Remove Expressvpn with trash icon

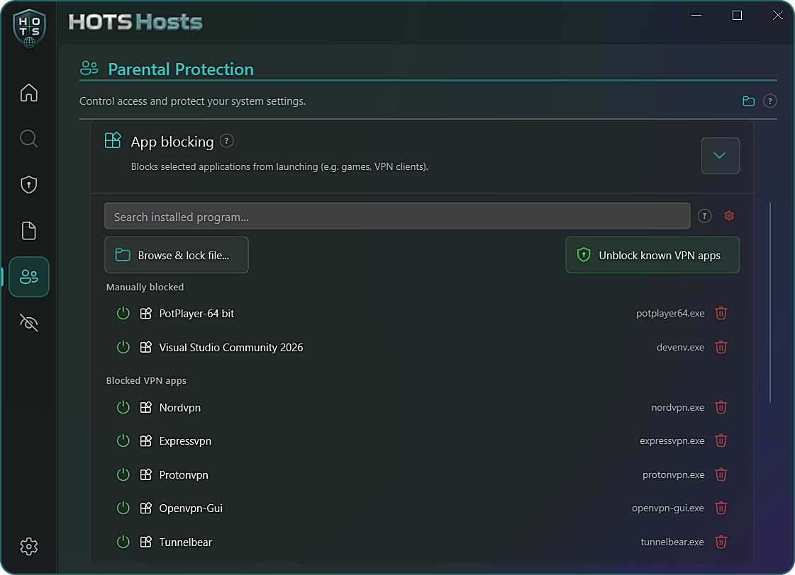click(721, 441)
